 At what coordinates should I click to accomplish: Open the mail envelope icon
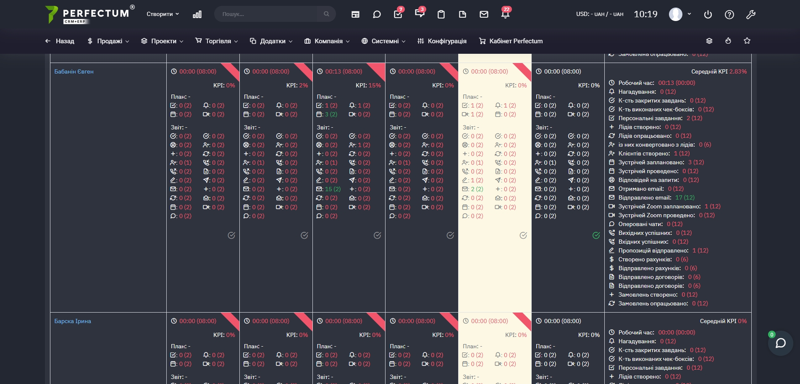tap(484, 14)
